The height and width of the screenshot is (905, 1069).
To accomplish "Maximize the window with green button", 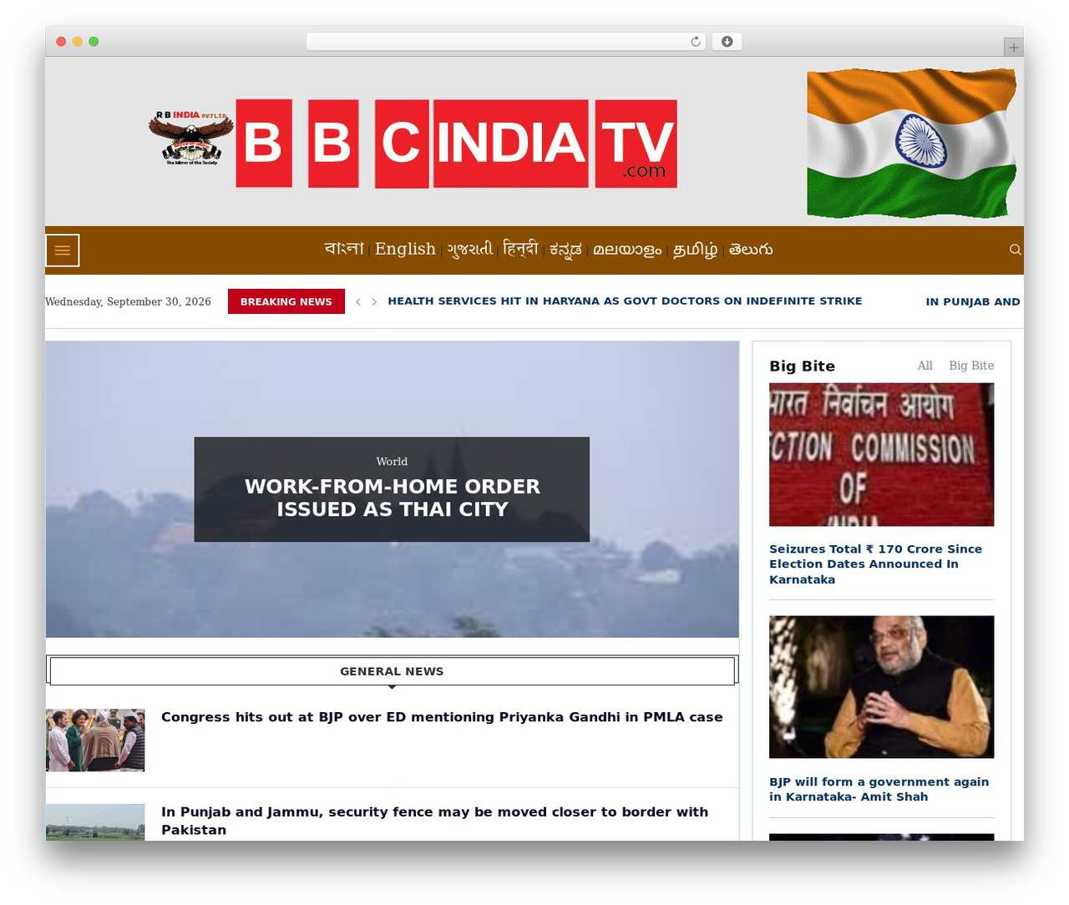I will click(x=94, y=42).
